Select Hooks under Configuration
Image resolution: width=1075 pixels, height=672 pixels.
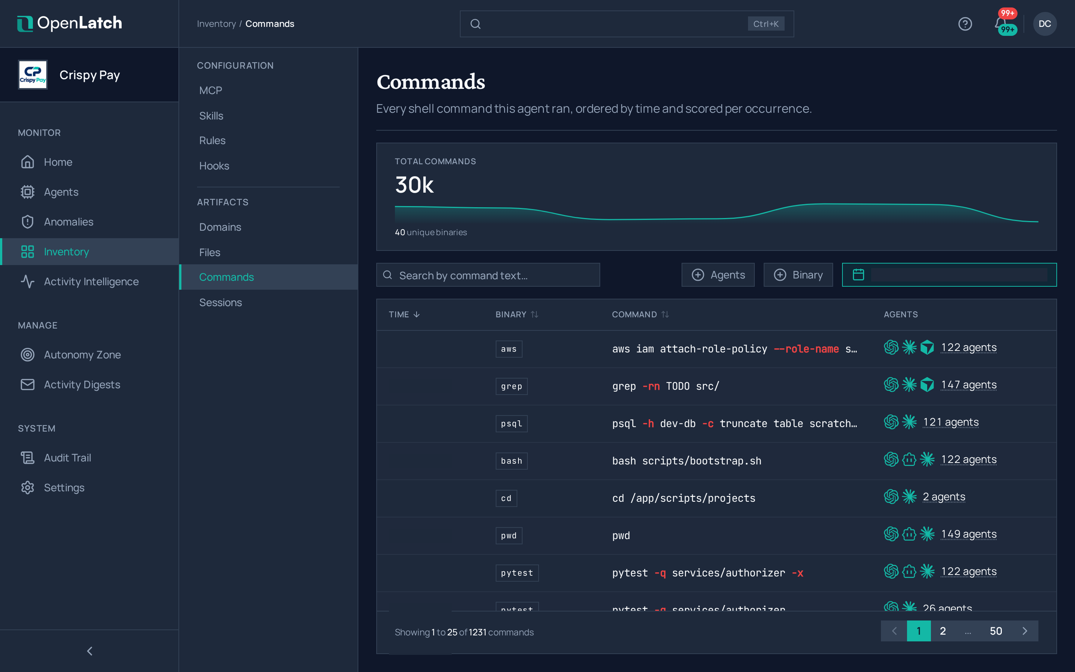(268, 166)
